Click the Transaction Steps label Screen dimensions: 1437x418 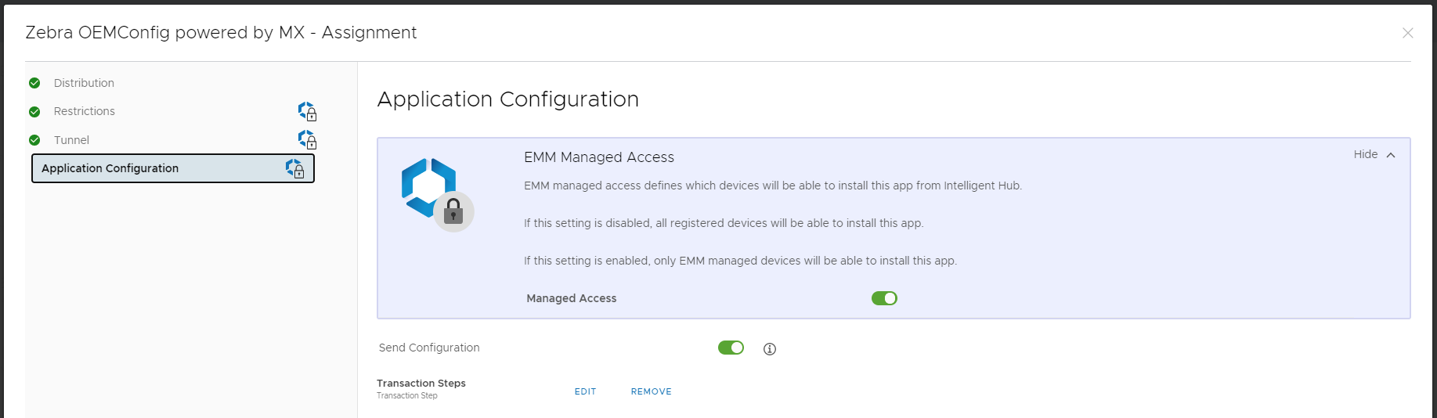pos(421,384)
